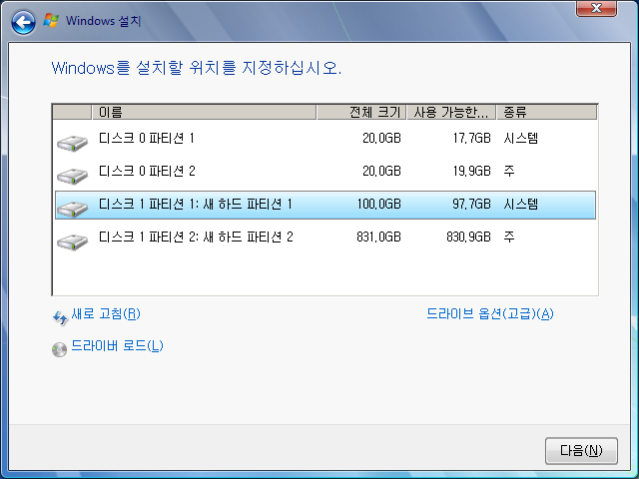Click drive icon of 디스크 0 파티션 1
This screenshot has height=479, width=639.
point(73,143)
